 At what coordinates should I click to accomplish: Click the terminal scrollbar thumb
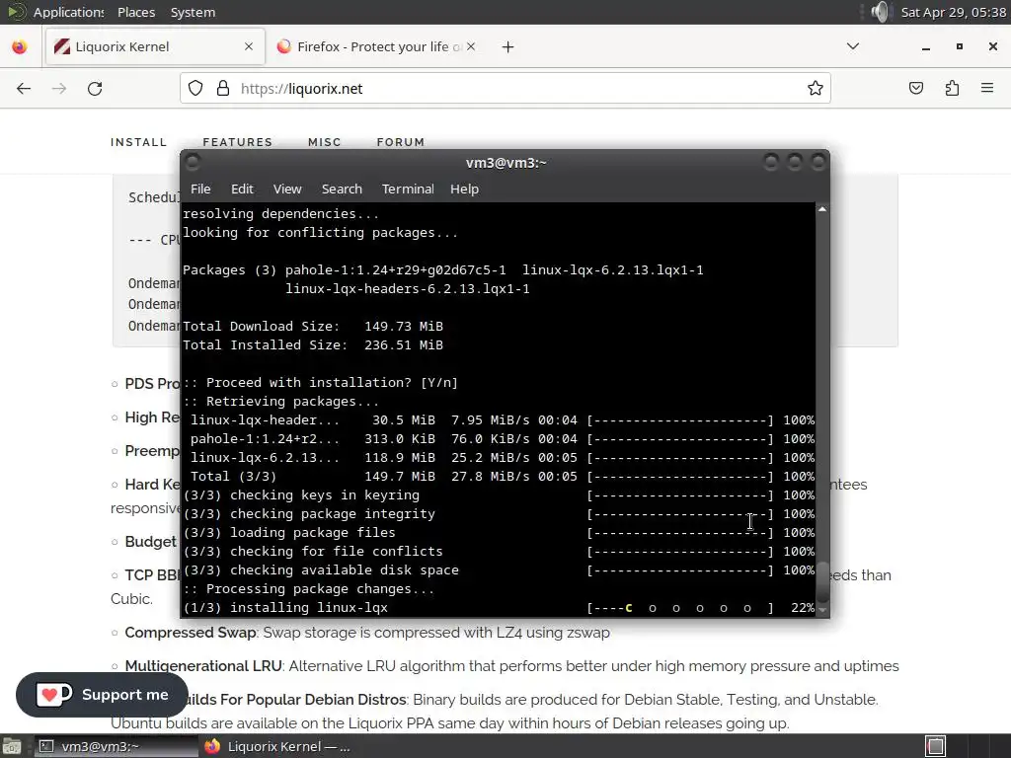click(x=822, y=581)
